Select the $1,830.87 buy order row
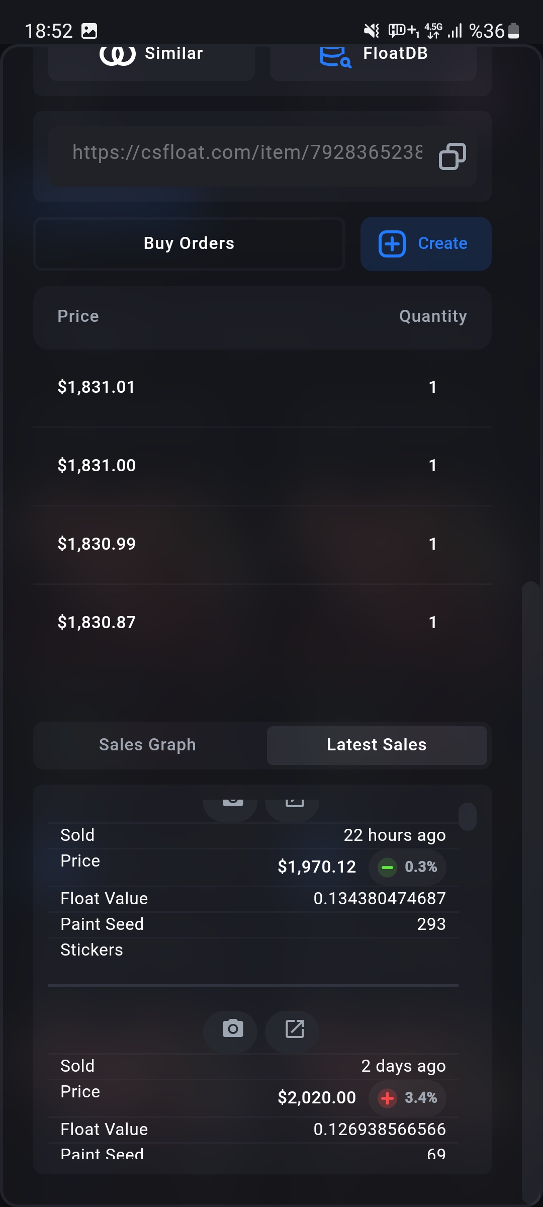This screenshot has height=1207, width=543. coord(262,623)
